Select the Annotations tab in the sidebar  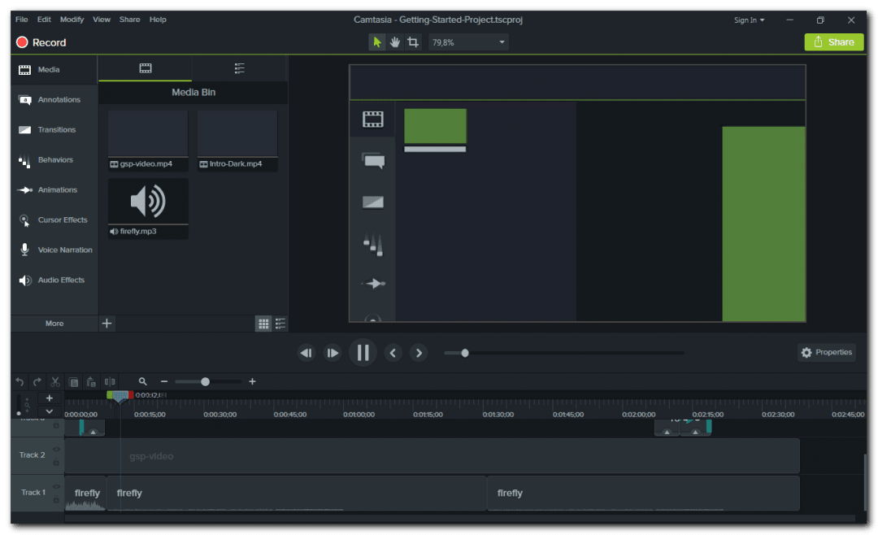tap(54, 99)
